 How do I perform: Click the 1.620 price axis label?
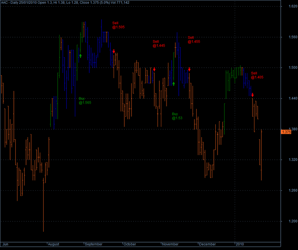coord(293,6)
